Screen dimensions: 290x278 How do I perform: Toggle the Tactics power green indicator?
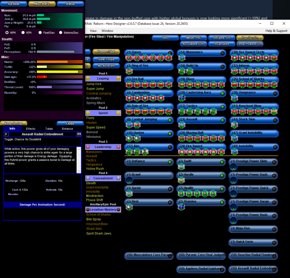(x=223, y=107)
